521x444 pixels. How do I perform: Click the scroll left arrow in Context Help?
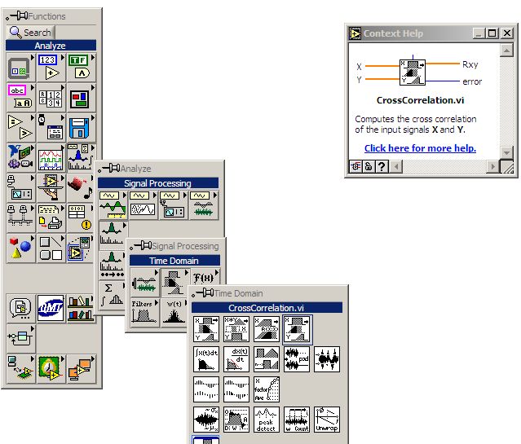coord(396,166)
